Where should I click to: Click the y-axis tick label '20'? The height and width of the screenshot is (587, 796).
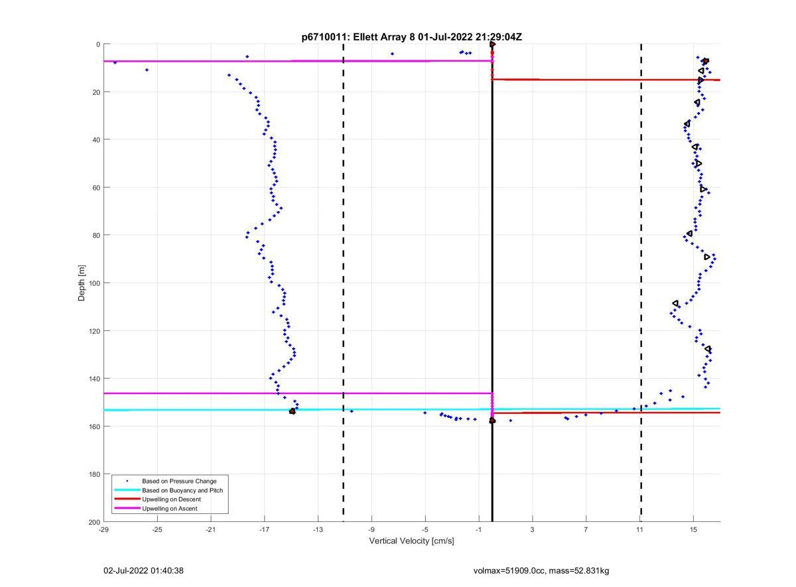(x=96, y=92)
